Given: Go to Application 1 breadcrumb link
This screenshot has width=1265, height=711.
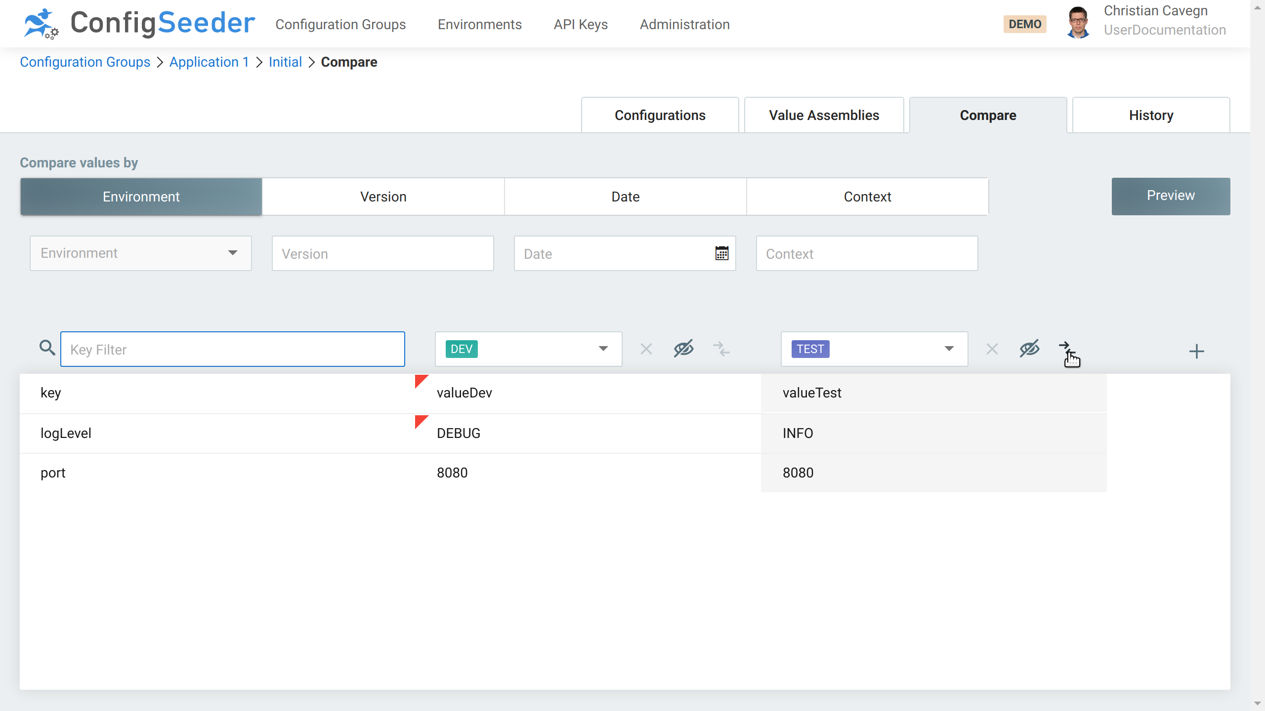Looking at the screenshot, I should [x=209, y=62].
